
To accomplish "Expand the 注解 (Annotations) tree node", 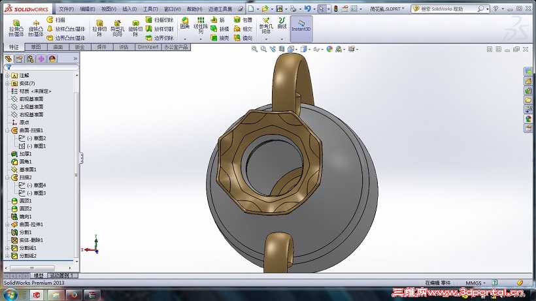I will coord(7,76).
